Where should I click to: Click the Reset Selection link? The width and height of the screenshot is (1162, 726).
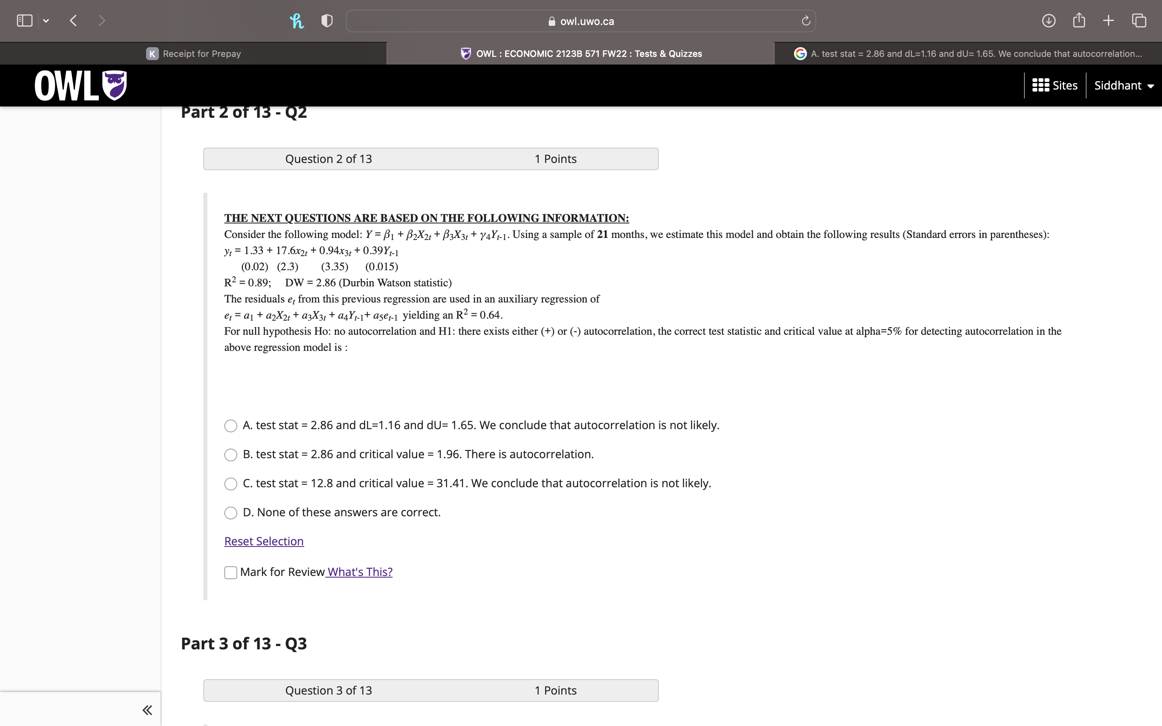coord(264,541)
